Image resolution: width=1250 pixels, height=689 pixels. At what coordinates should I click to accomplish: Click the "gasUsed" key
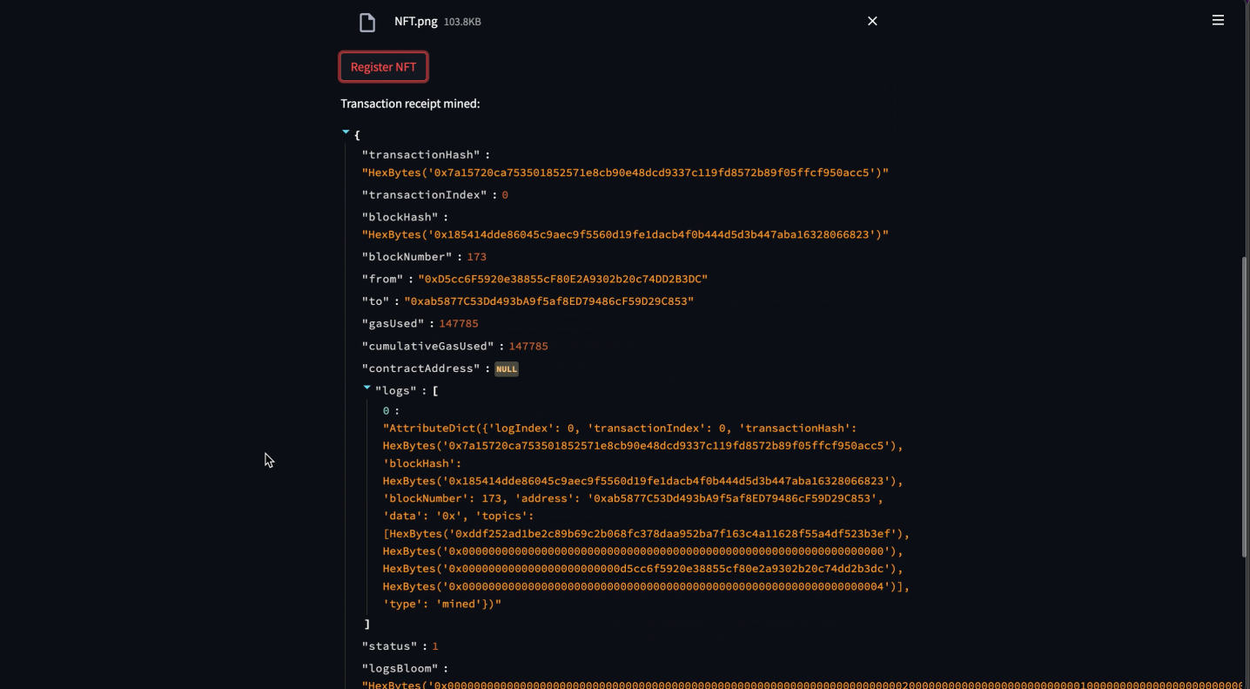coord(393,323)
